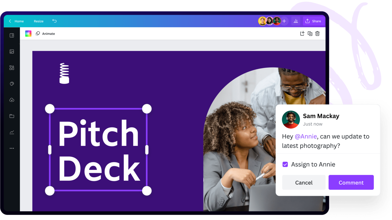Screen dimensions: 392x220
Task: Go back to Home
Action: pos(16,21)
